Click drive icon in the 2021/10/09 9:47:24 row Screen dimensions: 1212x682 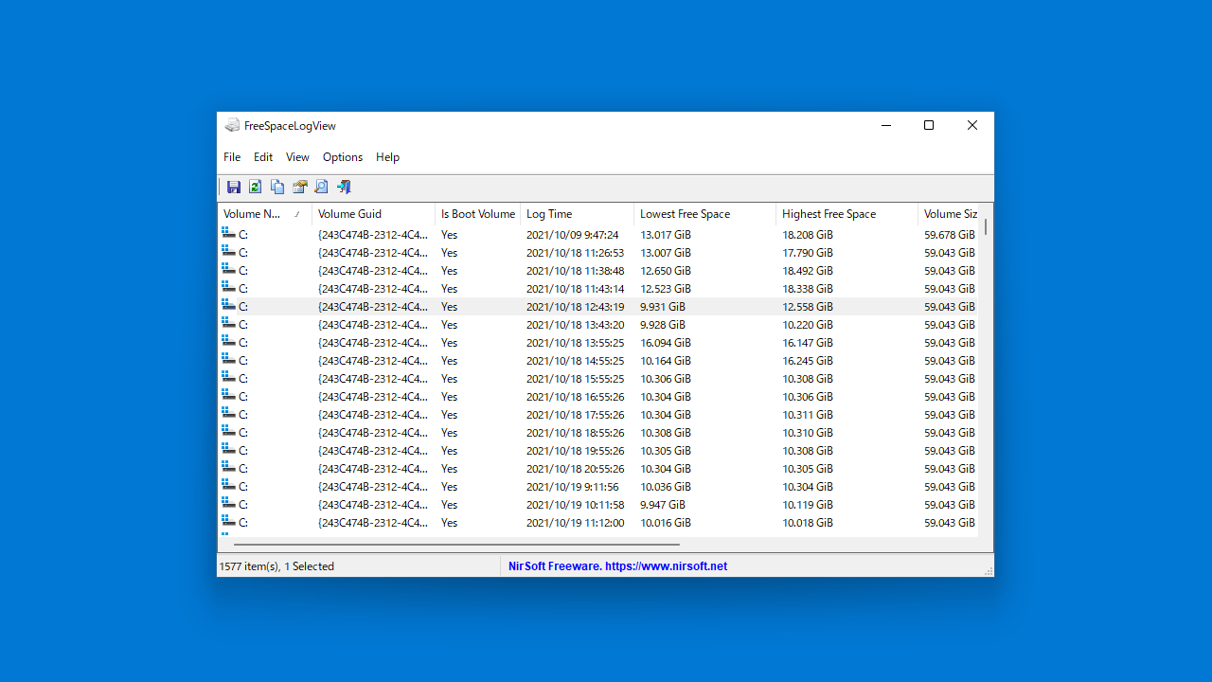pos(228,233)
